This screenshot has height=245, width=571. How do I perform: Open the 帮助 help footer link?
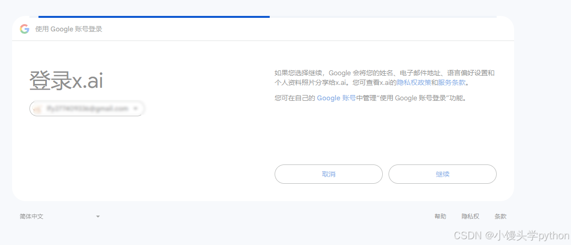(440, 216)
